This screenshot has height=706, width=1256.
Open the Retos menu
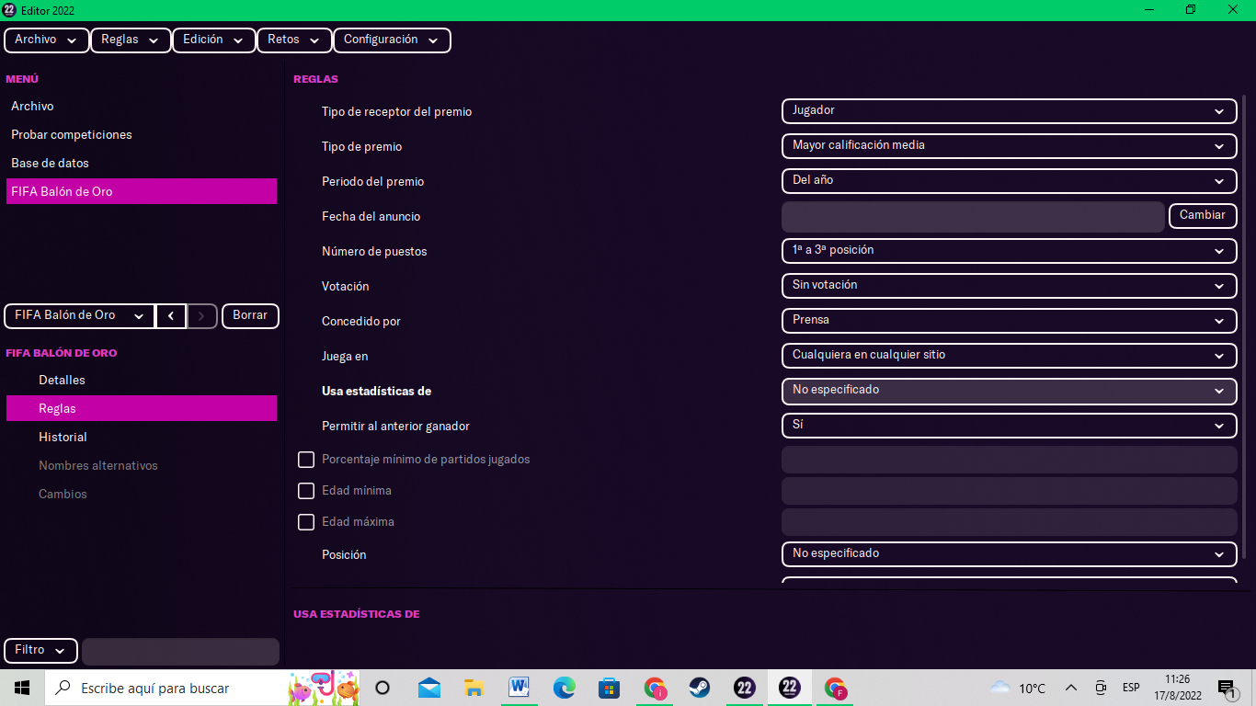tap(294, 40)
